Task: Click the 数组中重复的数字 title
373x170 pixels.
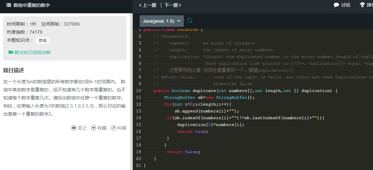Action: click(32, 5)
